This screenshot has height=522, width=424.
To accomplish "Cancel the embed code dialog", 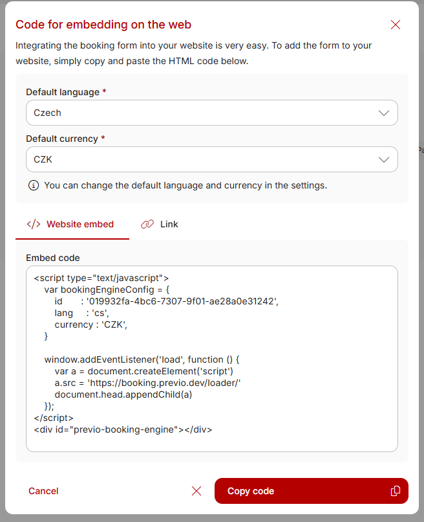I will point(43,491).
